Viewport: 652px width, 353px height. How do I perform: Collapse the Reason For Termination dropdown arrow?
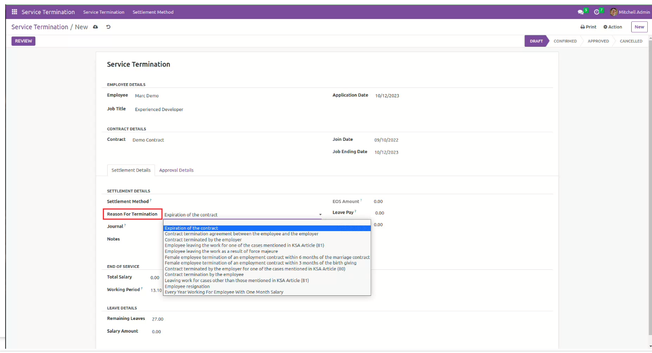click(320, 215)
